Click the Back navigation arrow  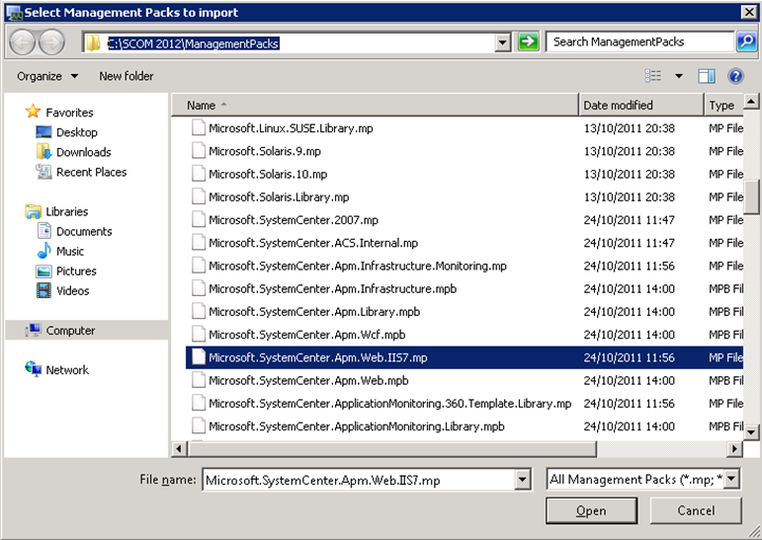coord(22,42)
